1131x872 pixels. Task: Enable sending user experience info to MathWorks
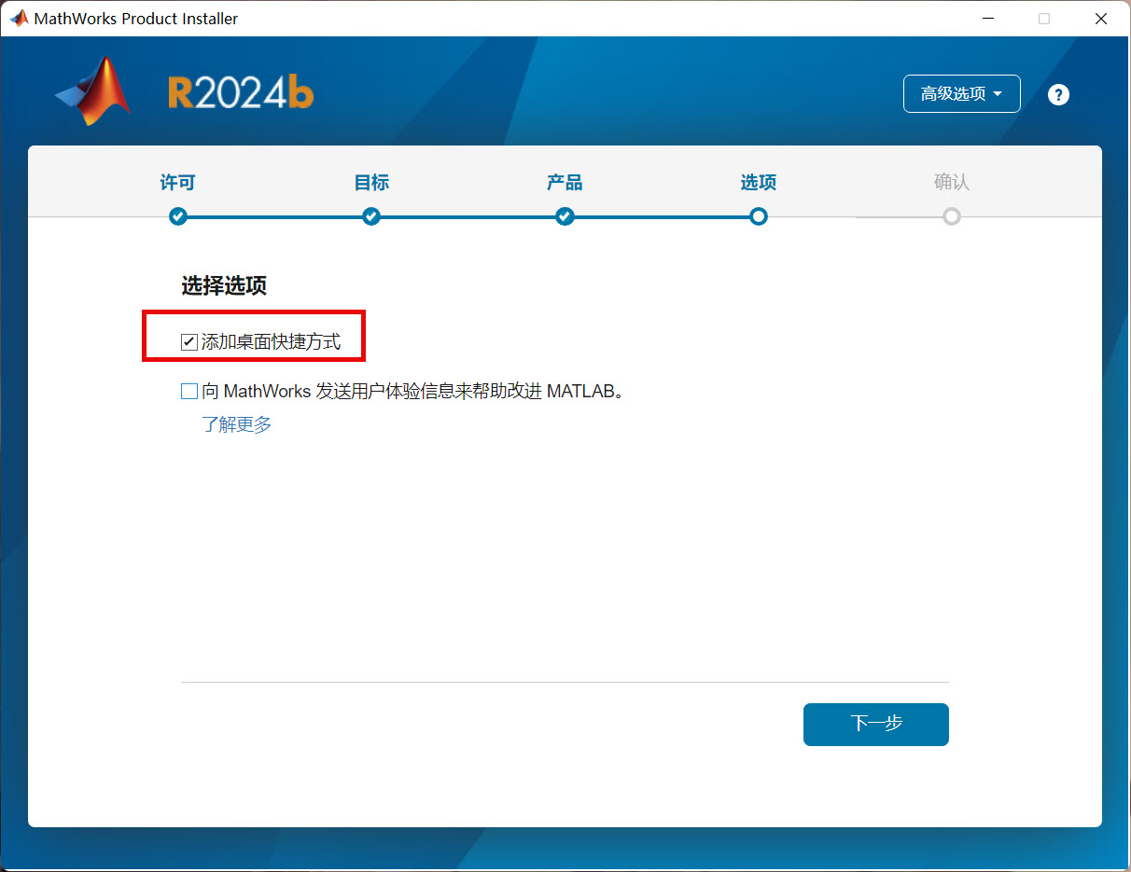tap(189, 392)
